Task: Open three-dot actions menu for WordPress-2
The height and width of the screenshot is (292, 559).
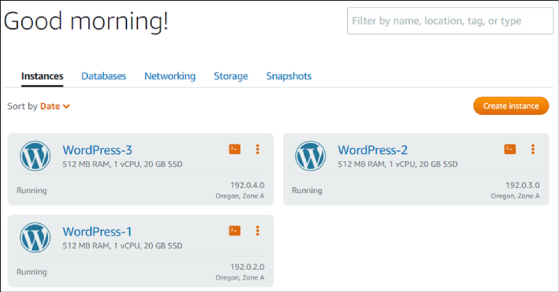Action: coord(533,149)
